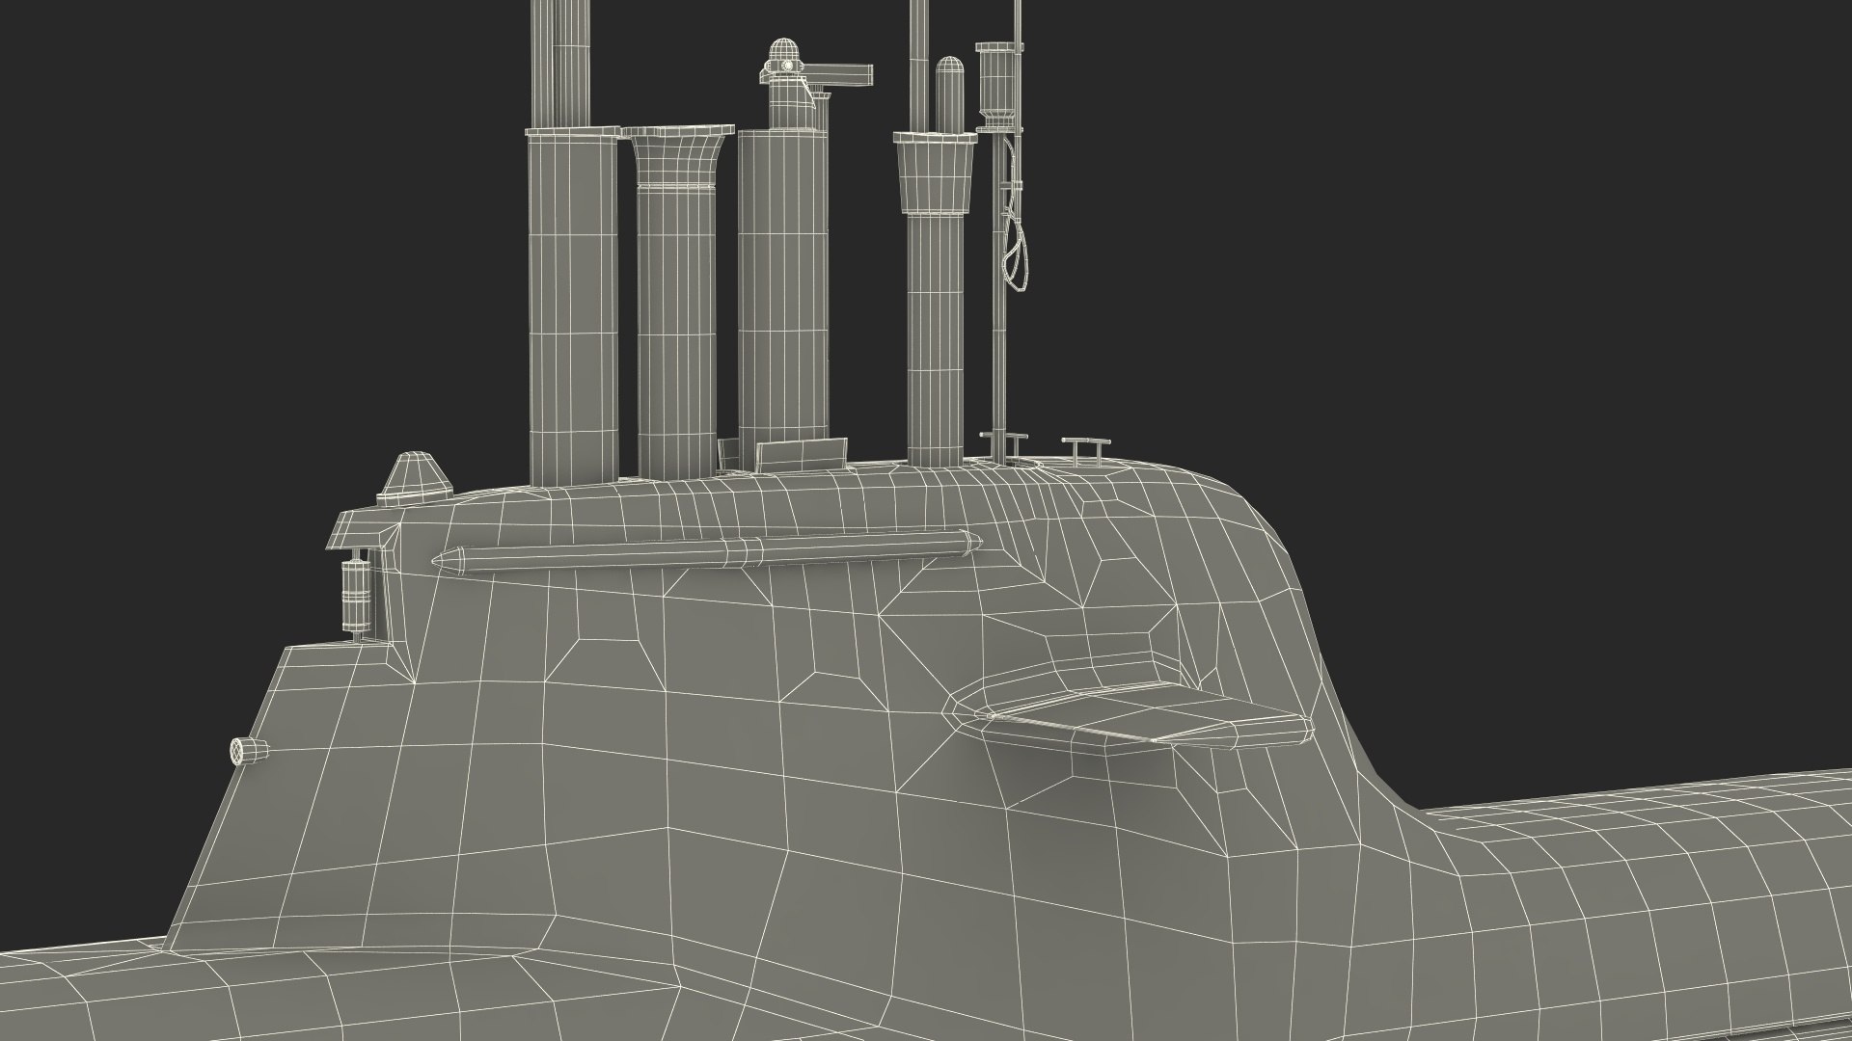Click the long horizontal tube on sail side
Viewport: 1852px width, 1041px height.
pyautogui.click(x=708, y=552)
